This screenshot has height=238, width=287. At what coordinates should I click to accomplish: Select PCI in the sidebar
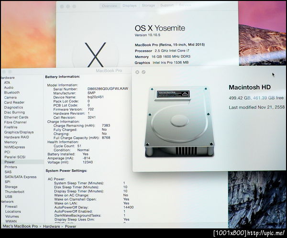7,152
